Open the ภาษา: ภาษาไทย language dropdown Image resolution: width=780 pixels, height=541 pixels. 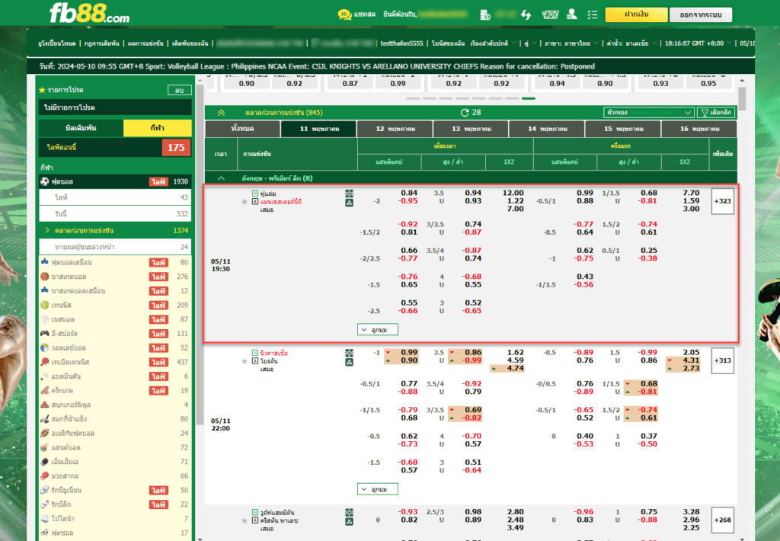(x=571, y=43)
